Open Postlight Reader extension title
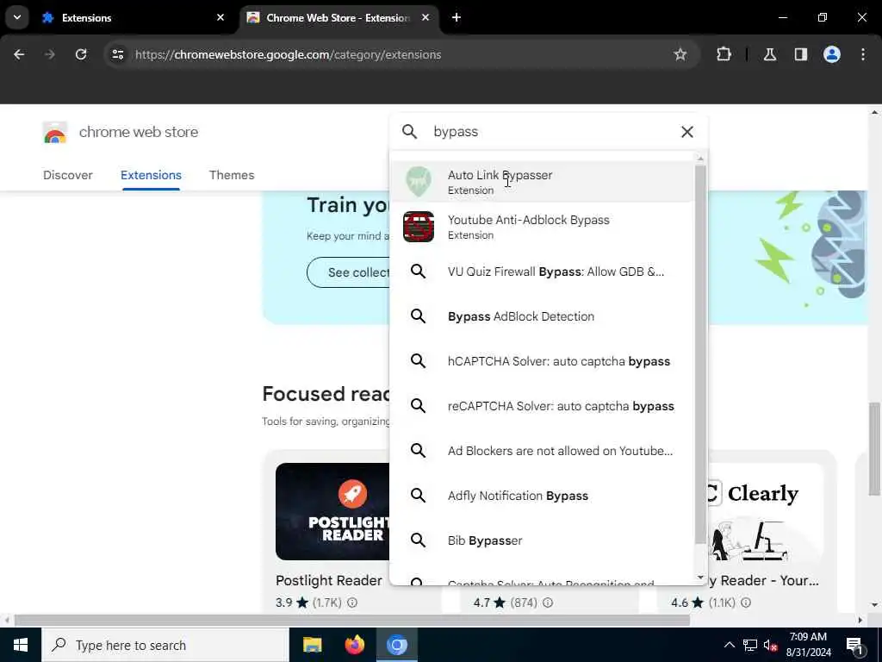 coord(329,580)
